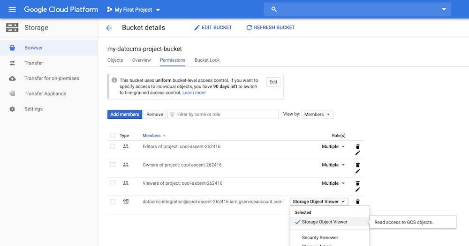
Task: Follow the Learn more link
Action: (194, 93)
